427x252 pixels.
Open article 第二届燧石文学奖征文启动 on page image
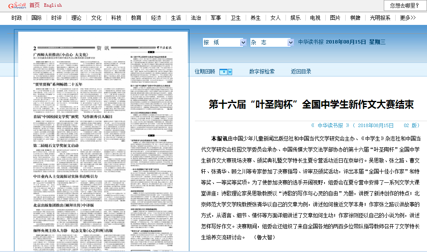tap(56, 146)
